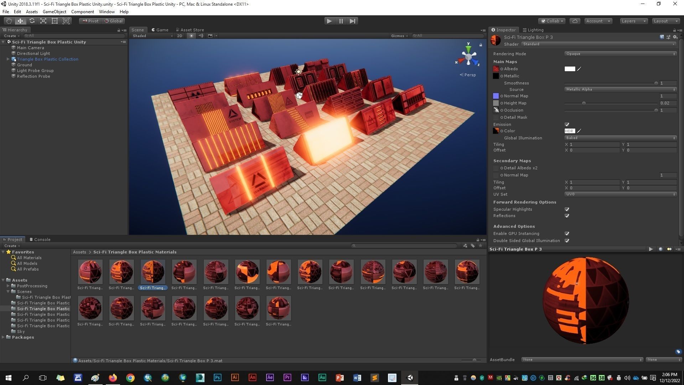Expand Triangle Box Plastic Collection item
This screenshot has height=385, width=684.
pos(8,59)
